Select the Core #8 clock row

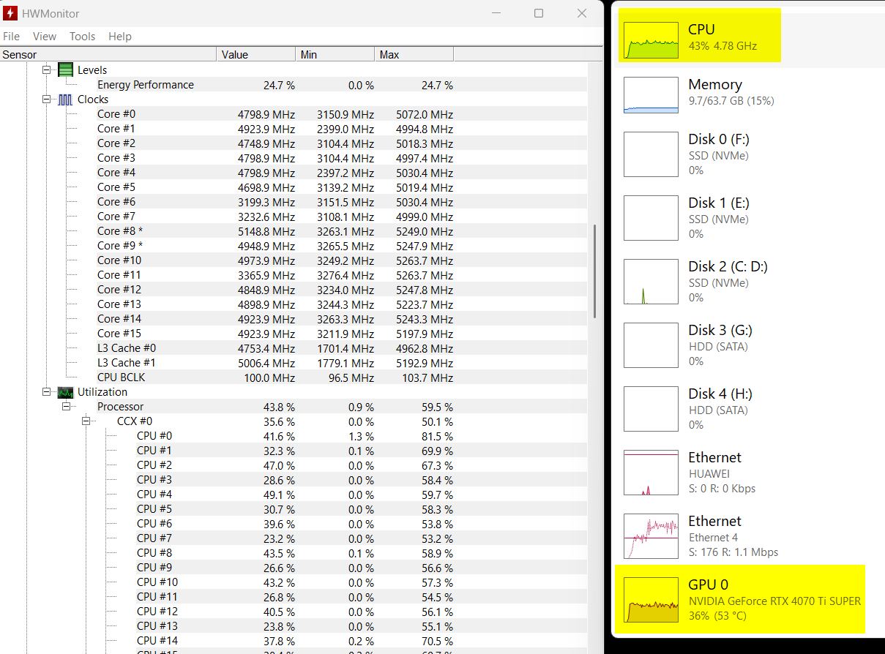click(x=120, y=231)
